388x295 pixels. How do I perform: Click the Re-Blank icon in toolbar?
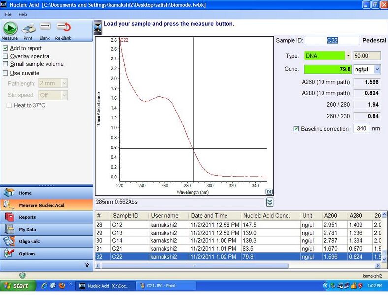(x=63, y=29)
